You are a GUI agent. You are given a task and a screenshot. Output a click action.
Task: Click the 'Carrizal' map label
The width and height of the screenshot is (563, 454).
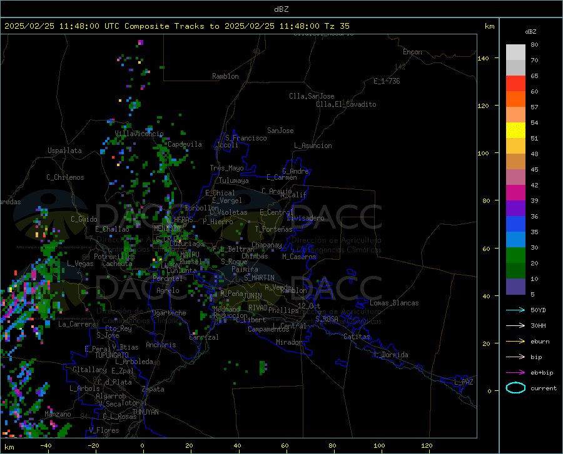tap(203, 337)
